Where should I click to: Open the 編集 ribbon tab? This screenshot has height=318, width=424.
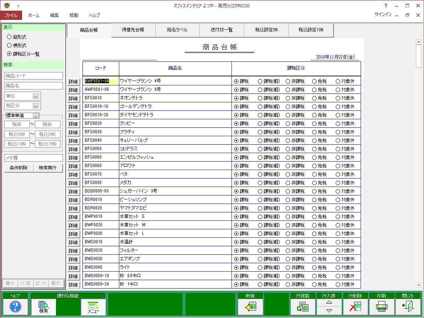tap(54, 15)
